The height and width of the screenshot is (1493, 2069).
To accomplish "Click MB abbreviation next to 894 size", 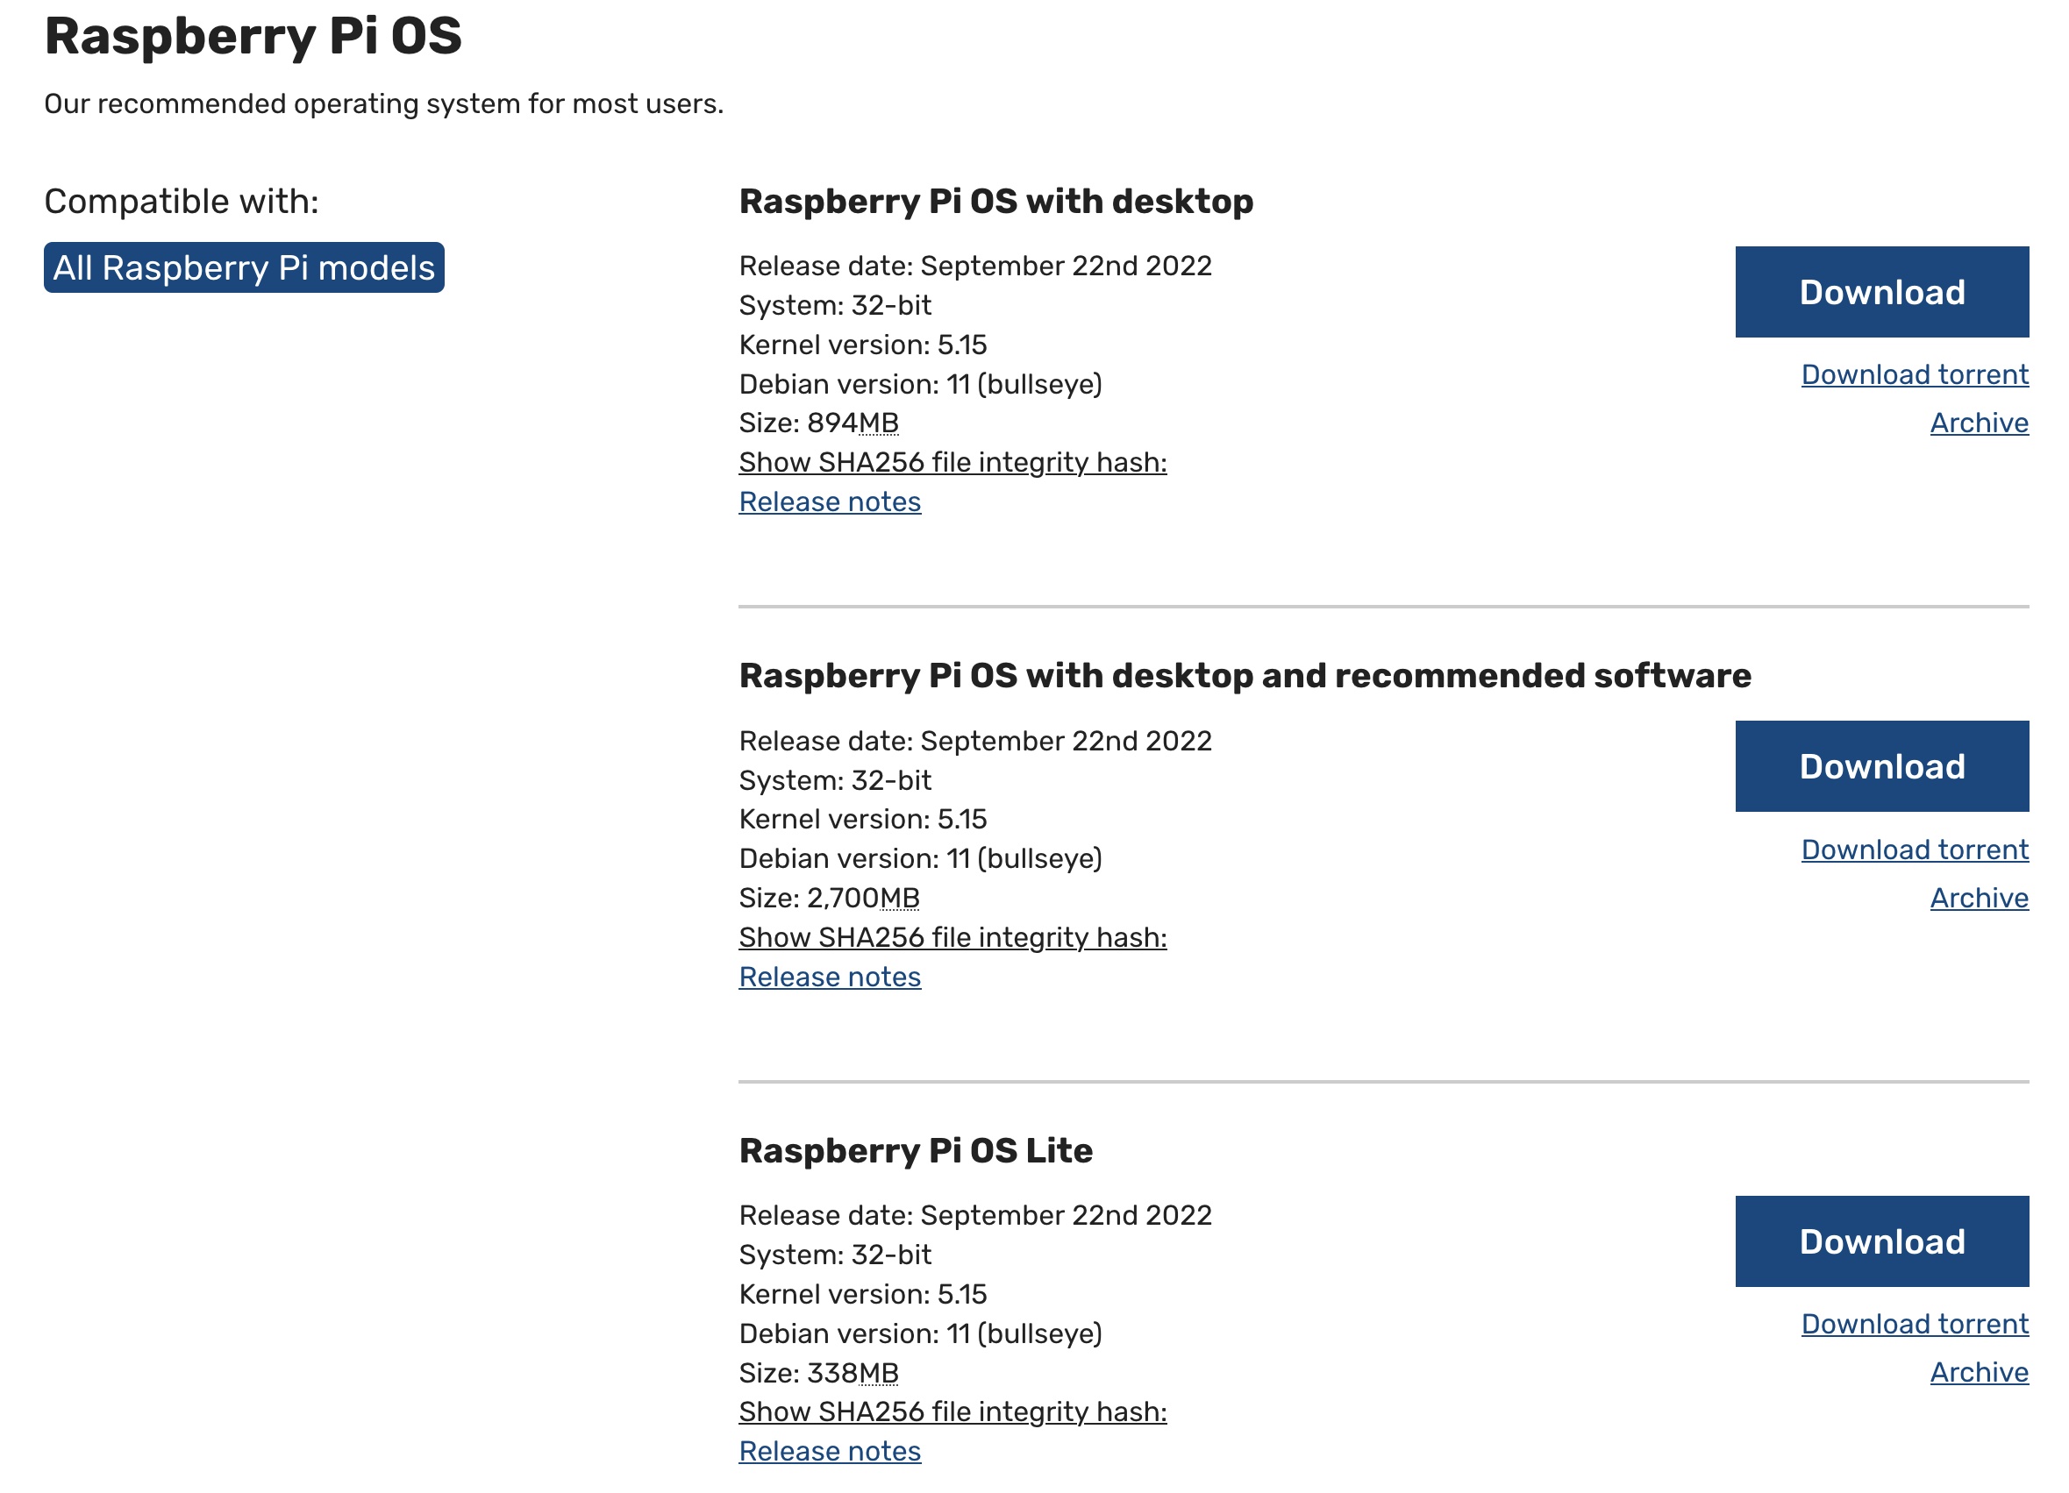I will point(878,423).
